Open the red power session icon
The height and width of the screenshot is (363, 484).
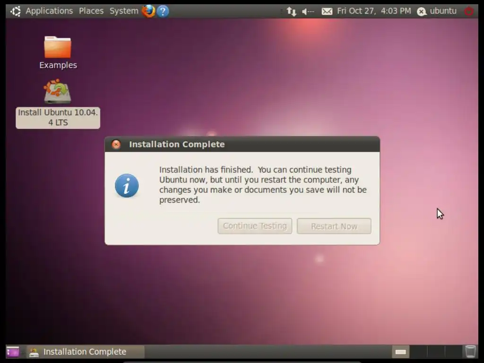tap(469, 11)
